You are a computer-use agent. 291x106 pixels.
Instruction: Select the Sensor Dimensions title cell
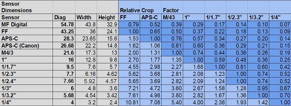[26, 7]
